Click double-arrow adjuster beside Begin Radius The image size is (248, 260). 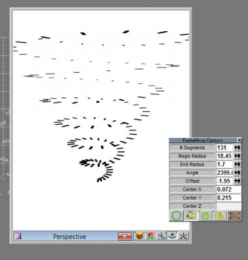click(238, 156)
